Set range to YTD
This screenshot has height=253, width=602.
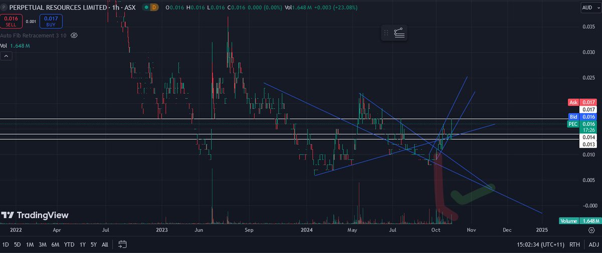tap(69, 244)
